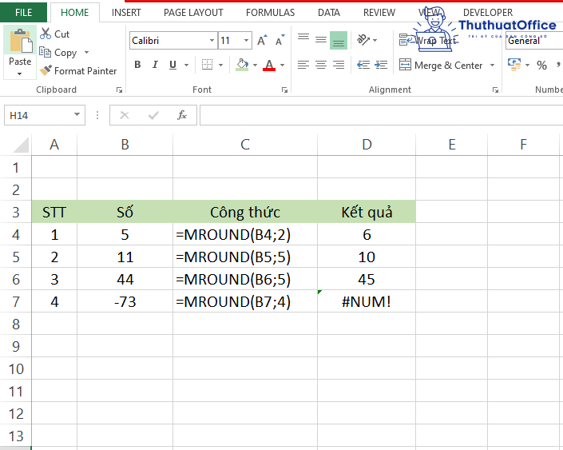
Task: Select cell containing =MROUND(B4;2)
Action: pos(245,234)
